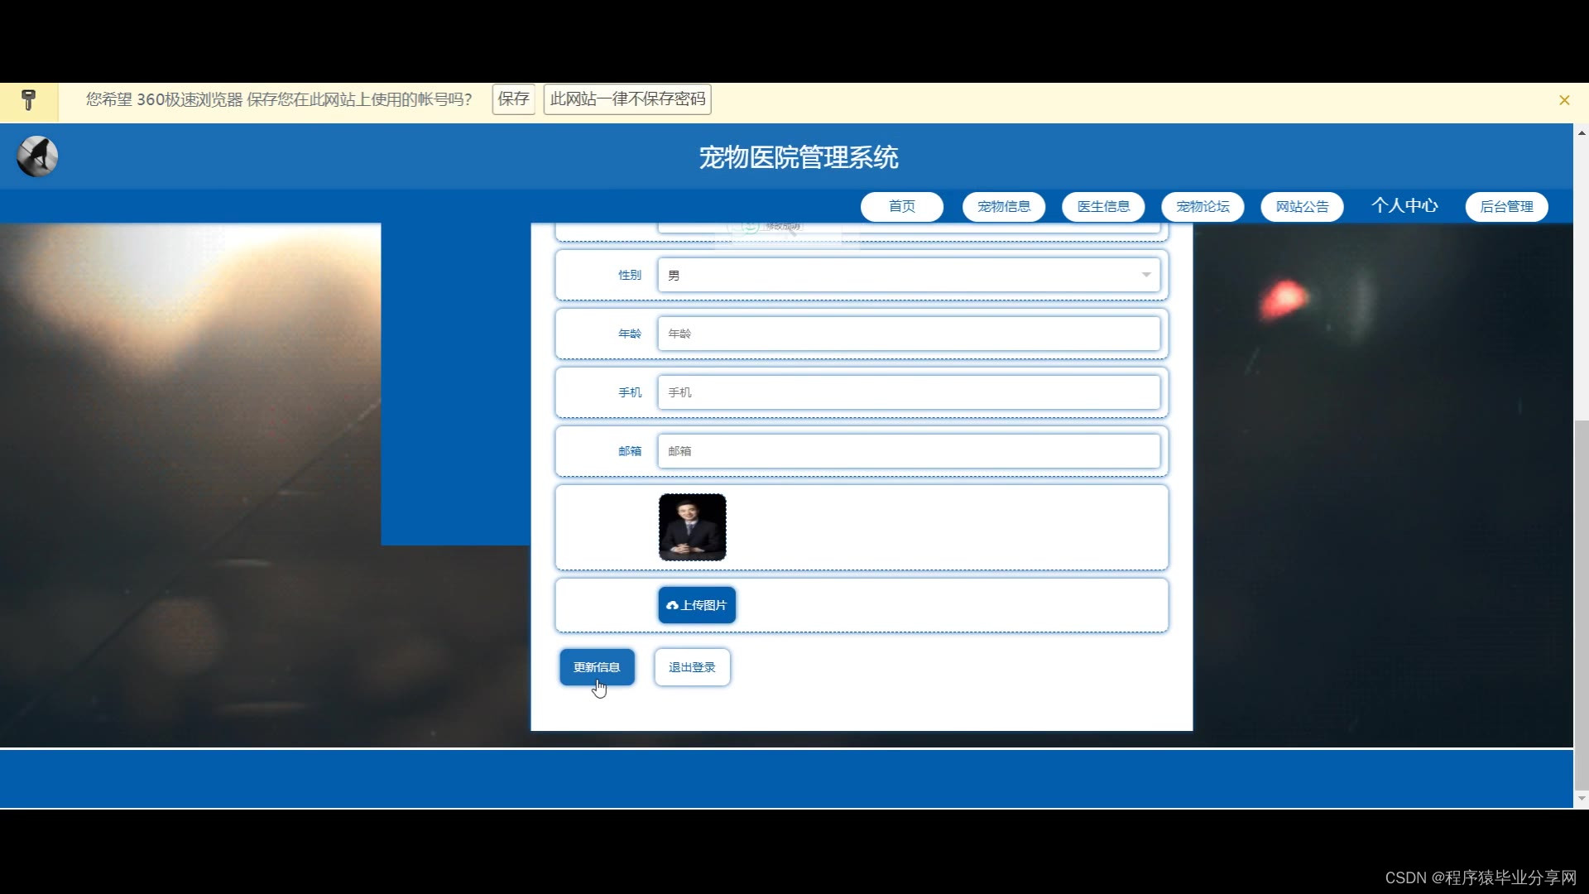Open the 医生信息 menu item
This screenshot has height=894, width=1589.
(x=1103, y=206)
